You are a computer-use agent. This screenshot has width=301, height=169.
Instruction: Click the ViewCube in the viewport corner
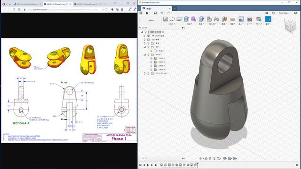pos(290,25)
